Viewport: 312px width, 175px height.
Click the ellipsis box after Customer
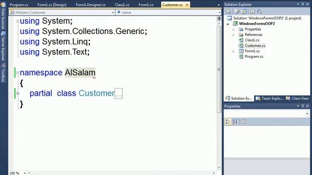(118, 93)
